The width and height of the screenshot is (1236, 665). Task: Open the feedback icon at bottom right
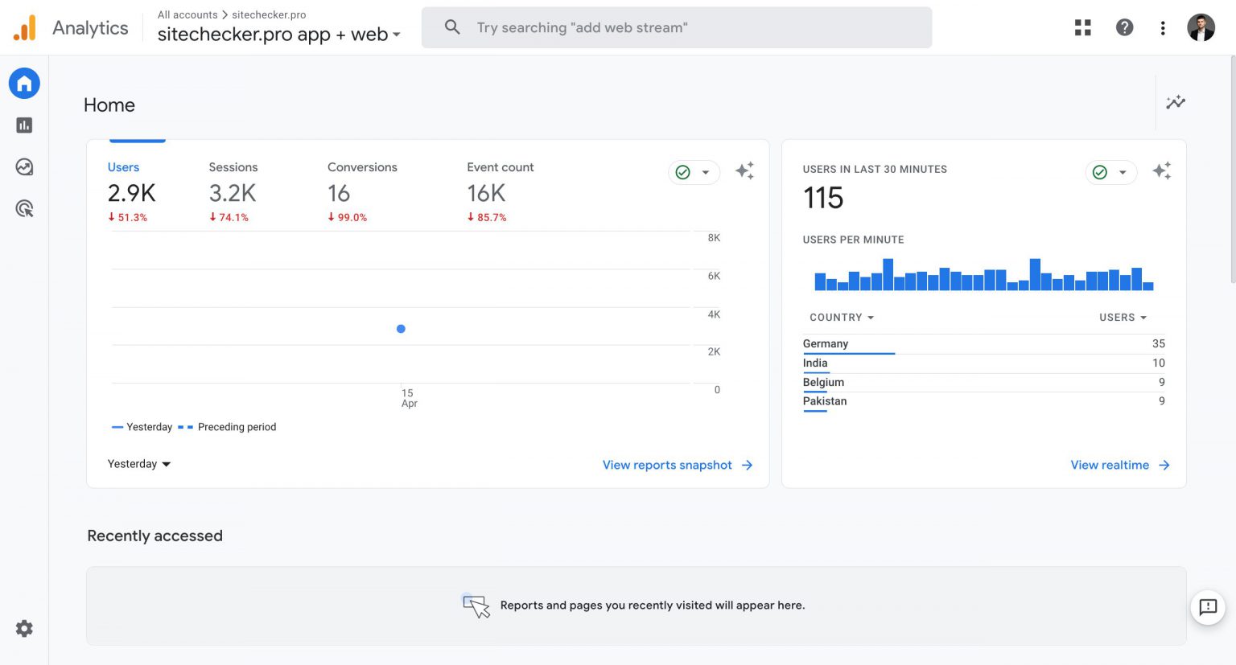pyautogui.click(x=1208, y=608)
